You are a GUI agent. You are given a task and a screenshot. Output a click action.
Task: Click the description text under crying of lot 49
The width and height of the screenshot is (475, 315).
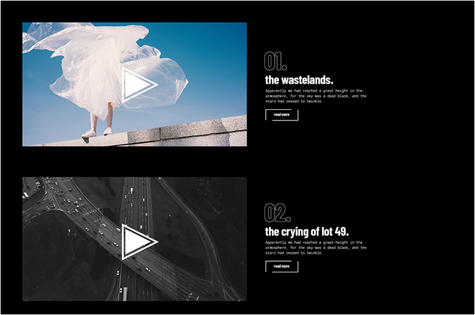315,247
